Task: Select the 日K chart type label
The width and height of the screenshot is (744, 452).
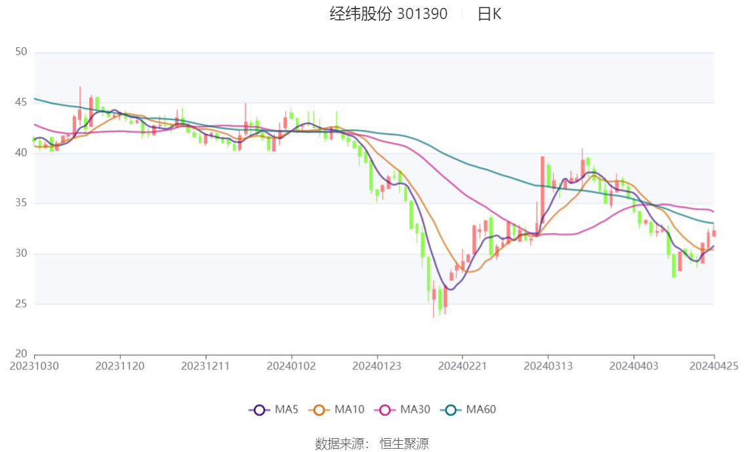Action: point(489,14)
